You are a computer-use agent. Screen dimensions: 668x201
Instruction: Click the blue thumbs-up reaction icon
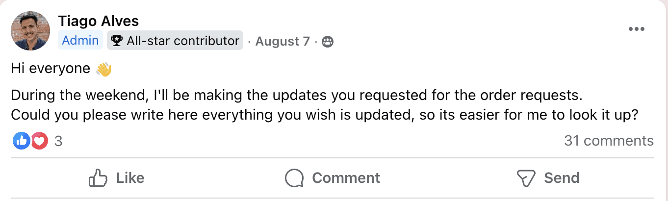coord(21,141)
